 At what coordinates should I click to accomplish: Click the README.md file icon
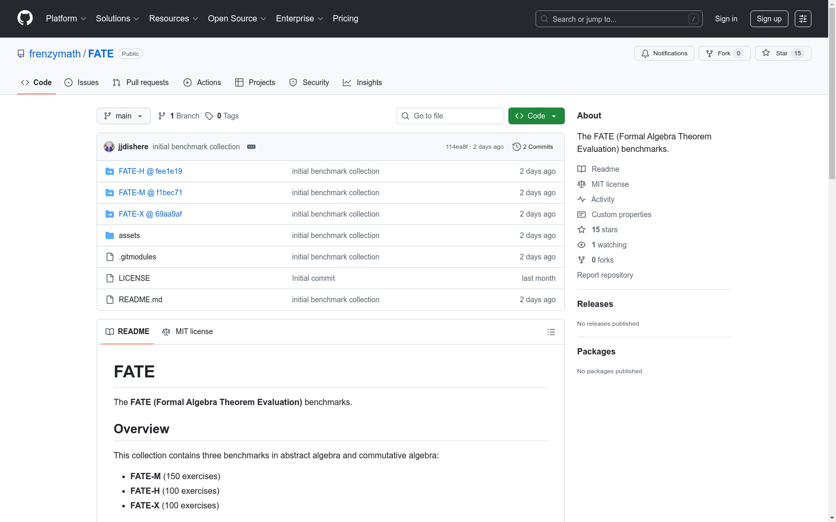110,300
